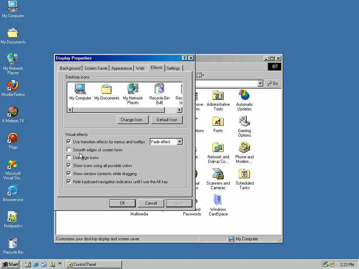Select Notepad++ desktop shortcut

(13, 220)
